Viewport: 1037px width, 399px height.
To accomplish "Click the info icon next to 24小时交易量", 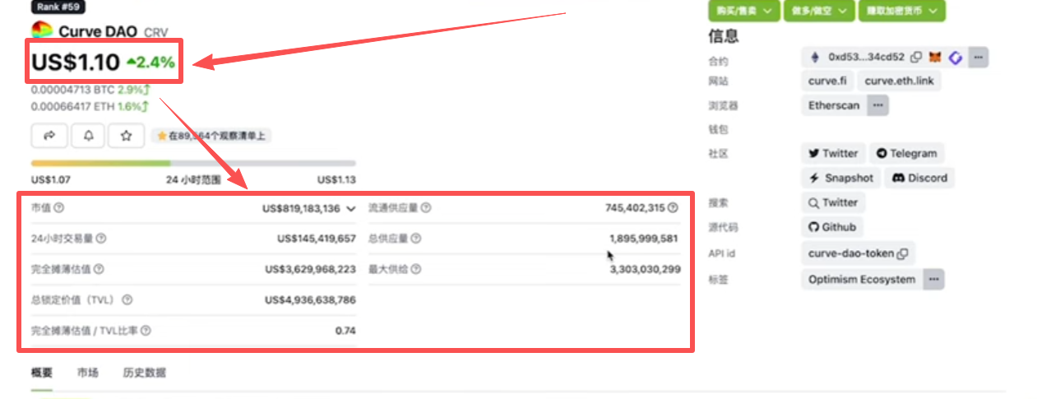I will 100,239.
